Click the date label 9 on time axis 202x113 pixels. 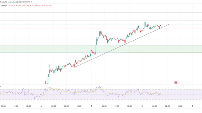(x=193, y=106)
